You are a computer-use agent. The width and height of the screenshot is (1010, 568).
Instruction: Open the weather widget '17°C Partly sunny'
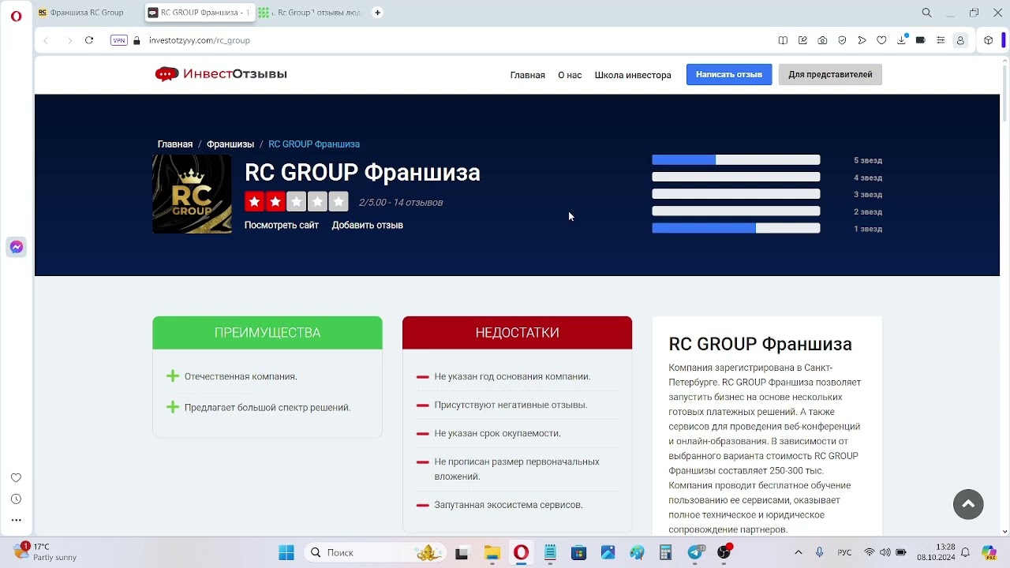point(46,552)
